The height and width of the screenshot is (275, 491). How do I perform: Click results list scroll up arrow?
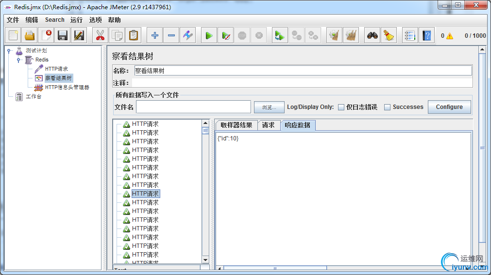[205, 123]
